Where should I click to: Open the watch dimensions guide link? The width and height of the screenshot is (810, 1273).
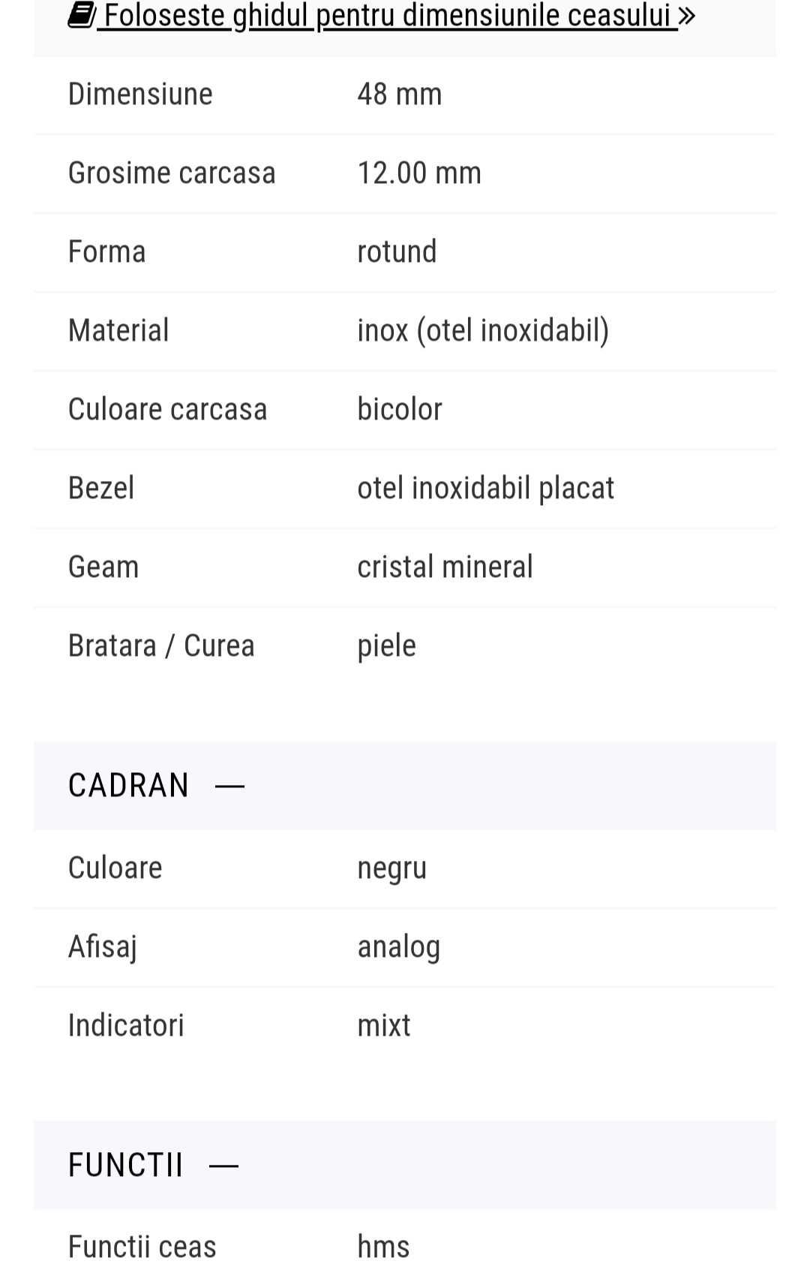(382, 15)
